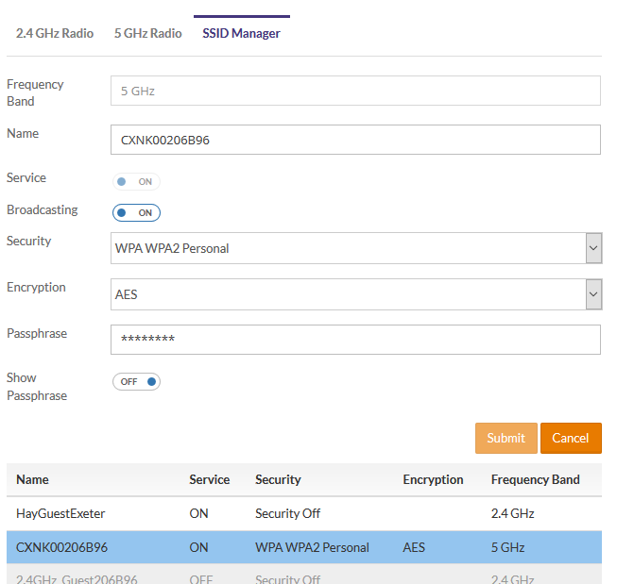Open the Security dropdown
This screenshot has width=617, height=584.
pyautogui.click(x=355, y=249)
